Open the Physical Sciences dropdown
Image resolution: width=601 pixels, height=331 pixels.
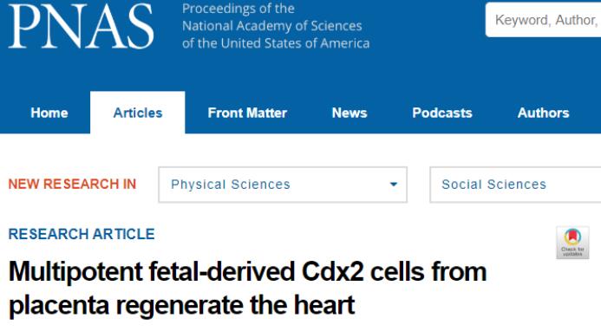click(283, 185)
